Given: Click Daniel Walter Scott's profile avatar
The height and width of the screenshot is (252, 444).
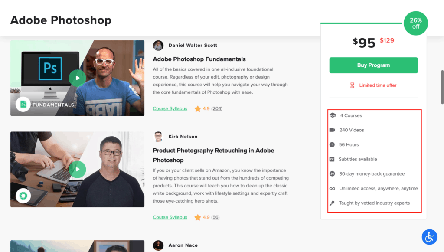Looking at the screenshot, I should tap(158, 45).
